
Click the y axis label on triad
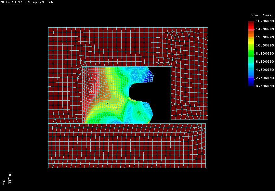pos(4,182)
